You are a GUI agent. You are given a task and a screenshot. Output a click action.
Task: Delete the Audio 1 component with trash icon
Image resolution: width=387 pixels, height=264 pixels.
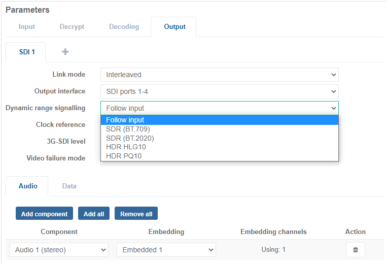[x=355, y=250]
